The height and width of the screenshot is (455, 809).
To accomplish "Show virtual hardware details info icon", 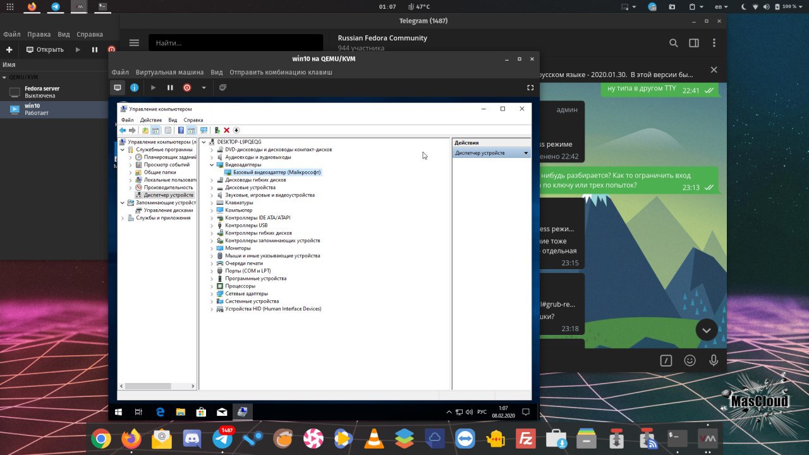I will tap(134, 88).
